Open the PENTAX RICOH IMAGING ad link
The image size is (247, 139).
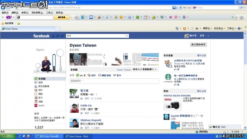[x=177, y=96]
